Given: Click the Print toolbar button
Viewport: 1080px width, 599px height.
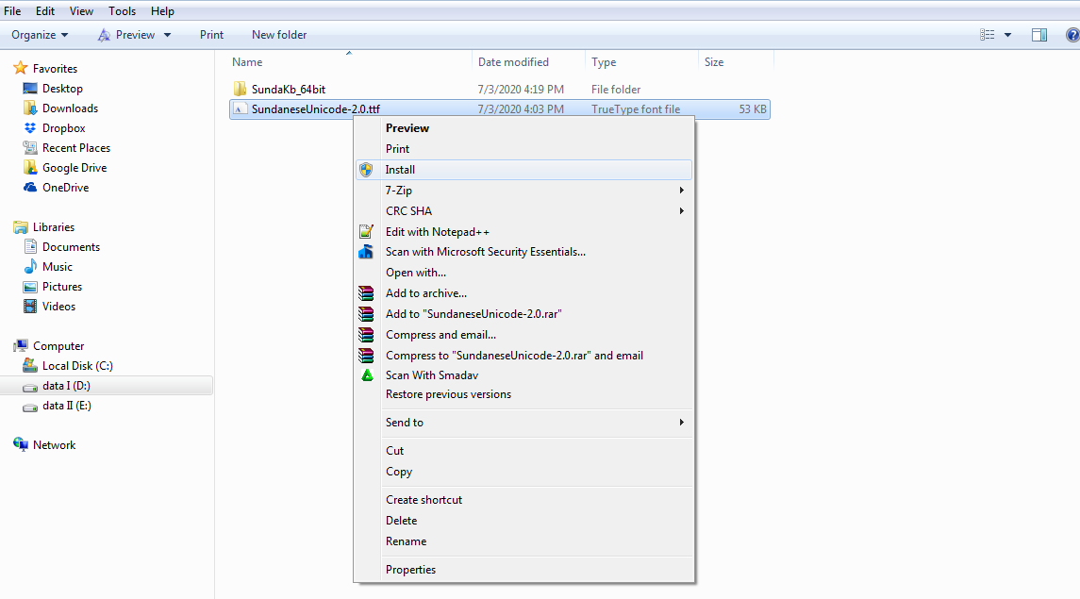Looking at the screenshot, I should coord(211,35).
